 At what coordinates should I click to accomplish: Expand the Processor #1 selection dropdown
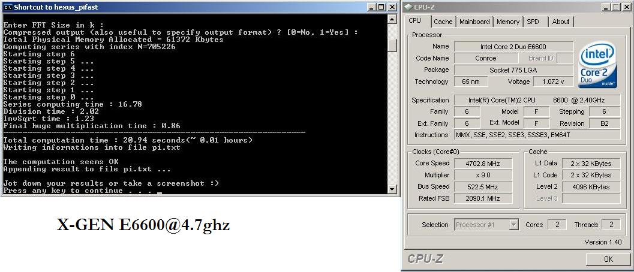click(x=513, y=225)
